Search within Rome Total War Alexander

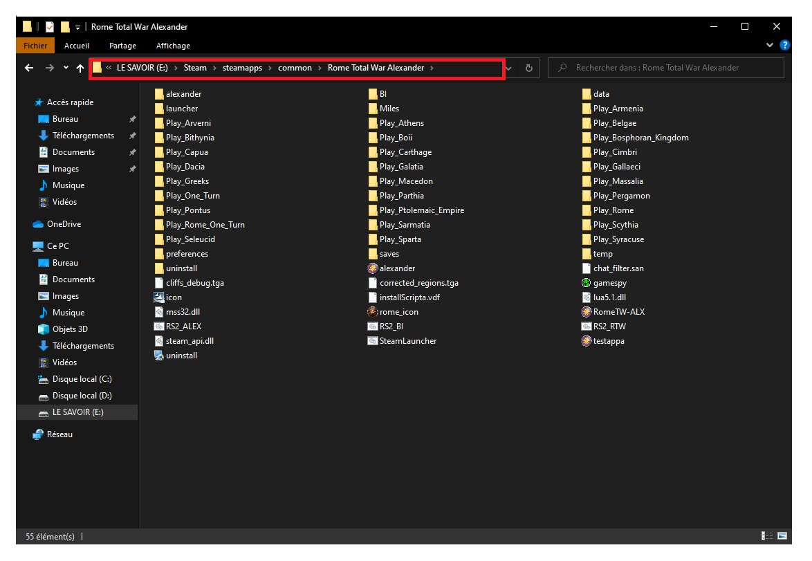click(x=665, y=68)
